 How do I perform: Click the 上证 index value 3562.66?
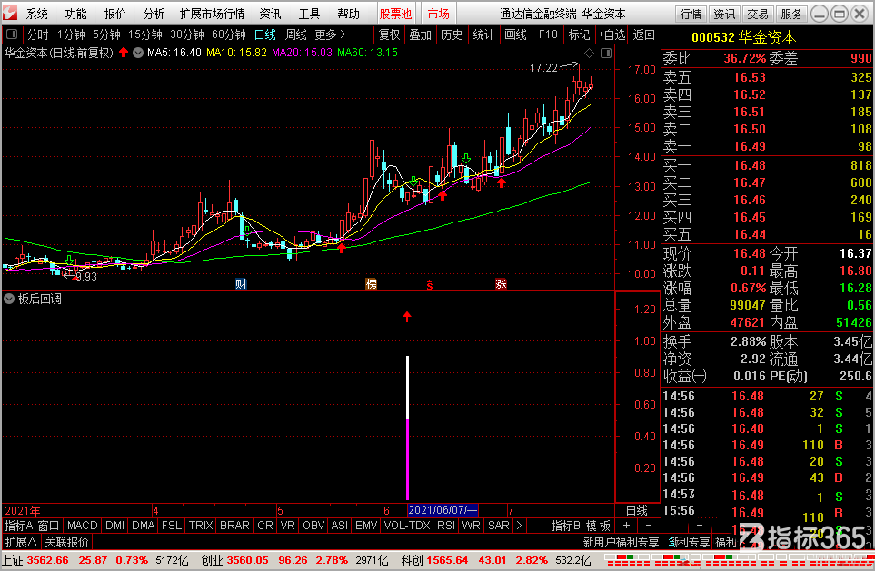pos(48,560)
